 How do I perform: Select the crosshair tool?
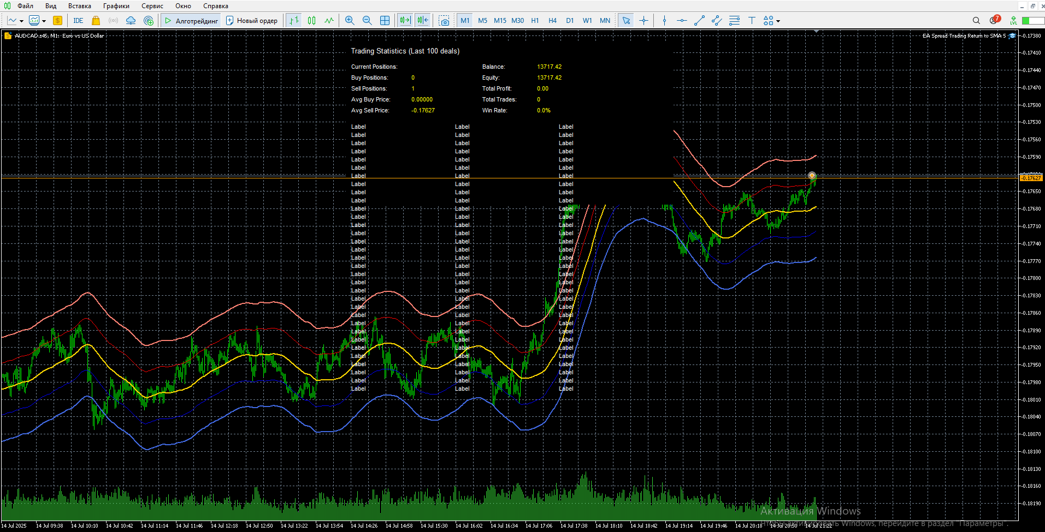click(643, 21)
